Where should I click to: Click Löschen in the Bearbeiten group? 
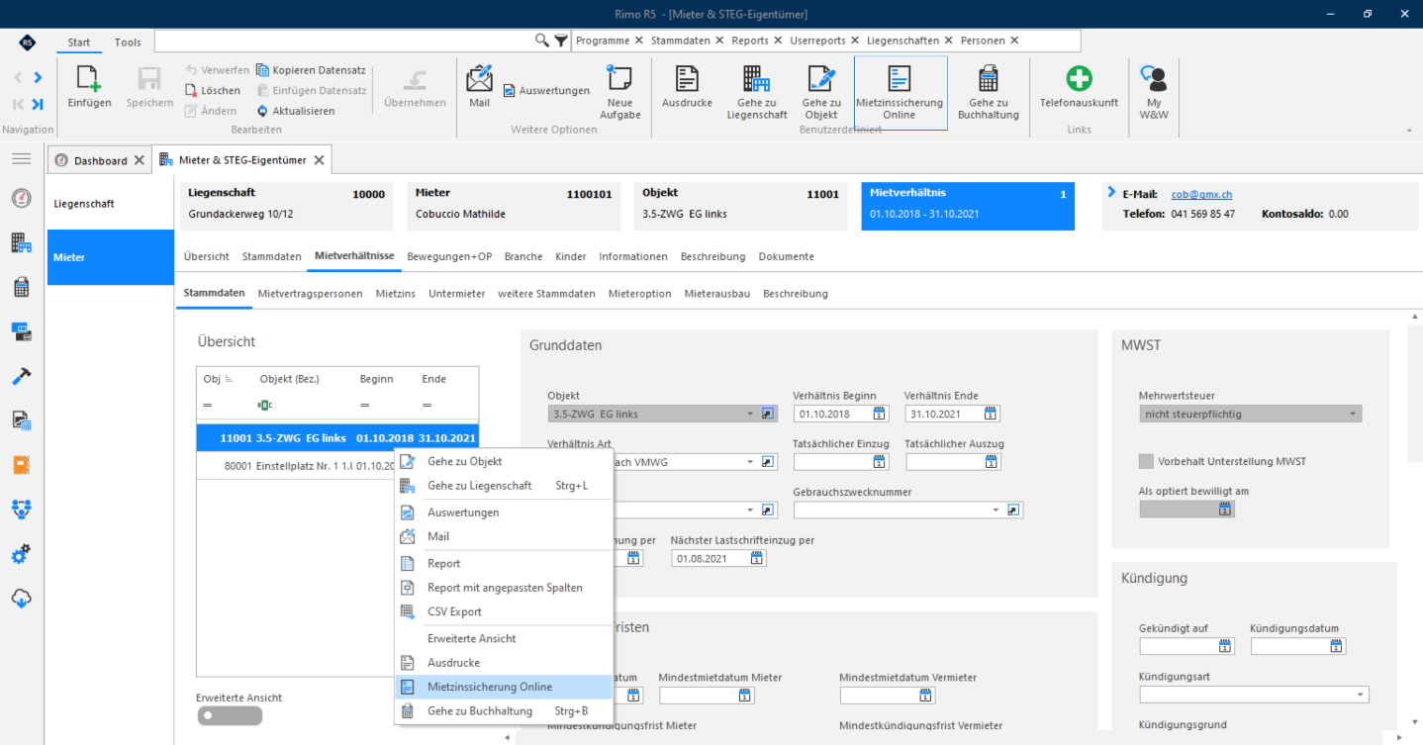[212, 90]
